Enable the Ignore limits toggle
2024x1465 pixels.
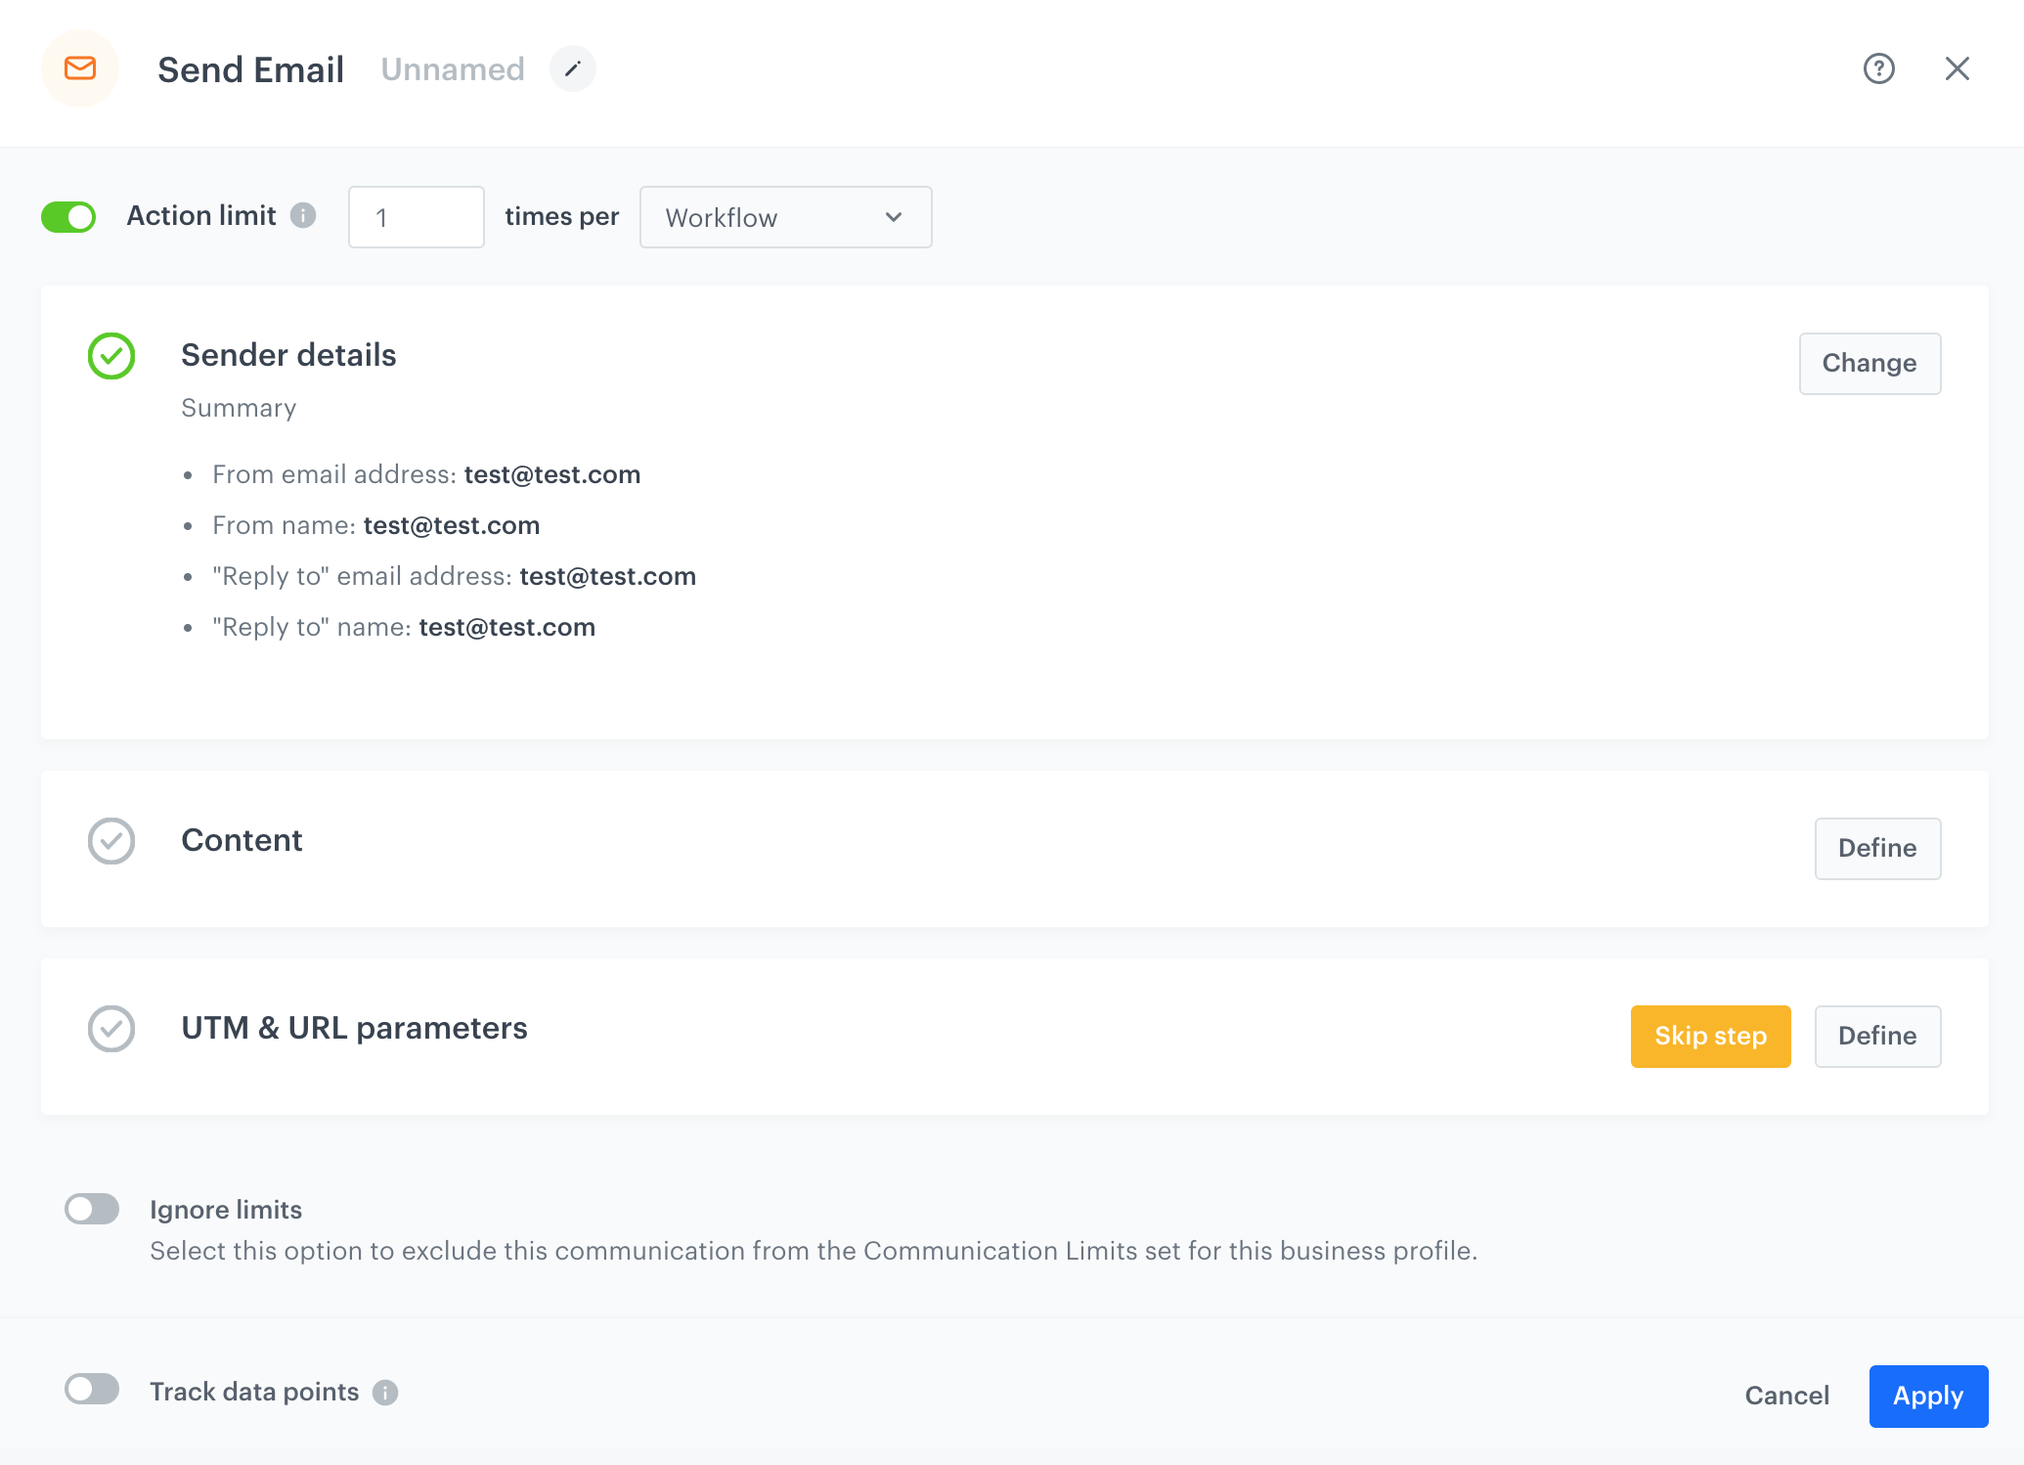[92, 1209]
